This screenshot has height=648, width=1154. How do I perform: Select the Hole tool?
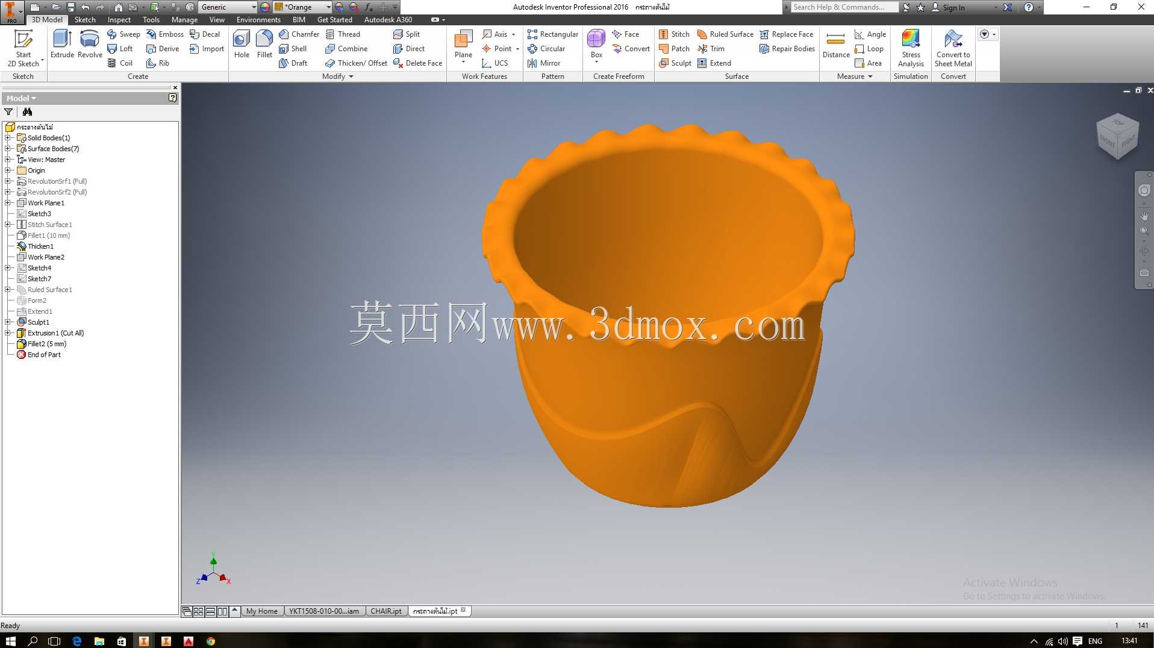click(242, 44)
